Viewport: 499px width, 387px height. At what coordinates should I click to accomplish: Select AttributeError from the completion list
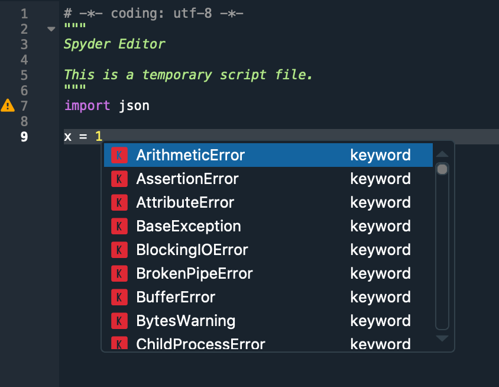click(186, 202)
